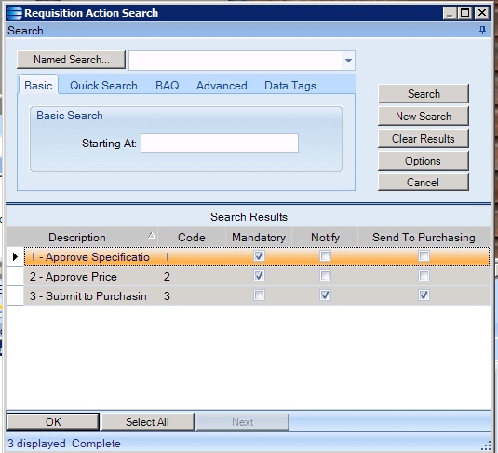This screenshot has width=498, height=453.
Task: Click the row selector arrow beside first result
Action: (15, 256)
